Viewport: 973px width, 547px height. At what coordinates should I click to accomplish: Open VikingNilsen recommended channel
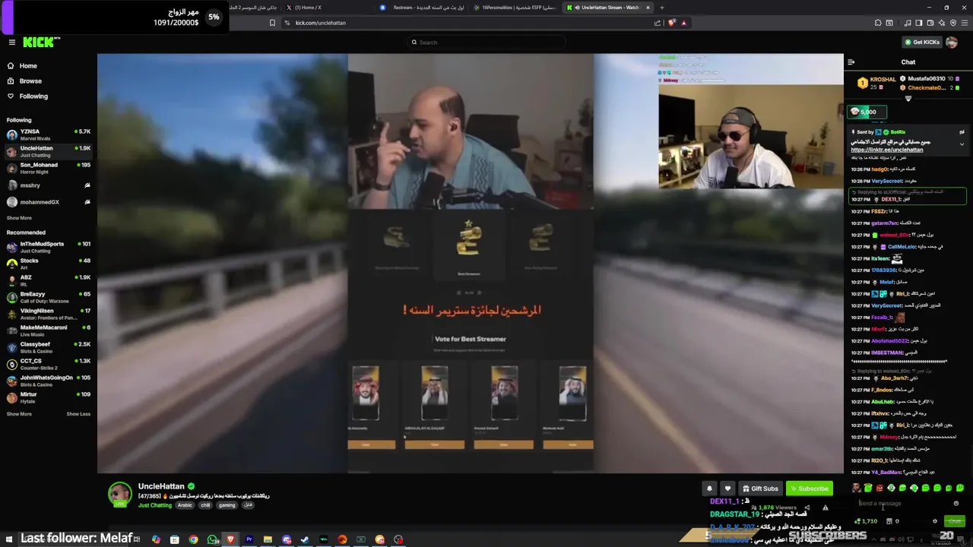click(x=49, y=314)
